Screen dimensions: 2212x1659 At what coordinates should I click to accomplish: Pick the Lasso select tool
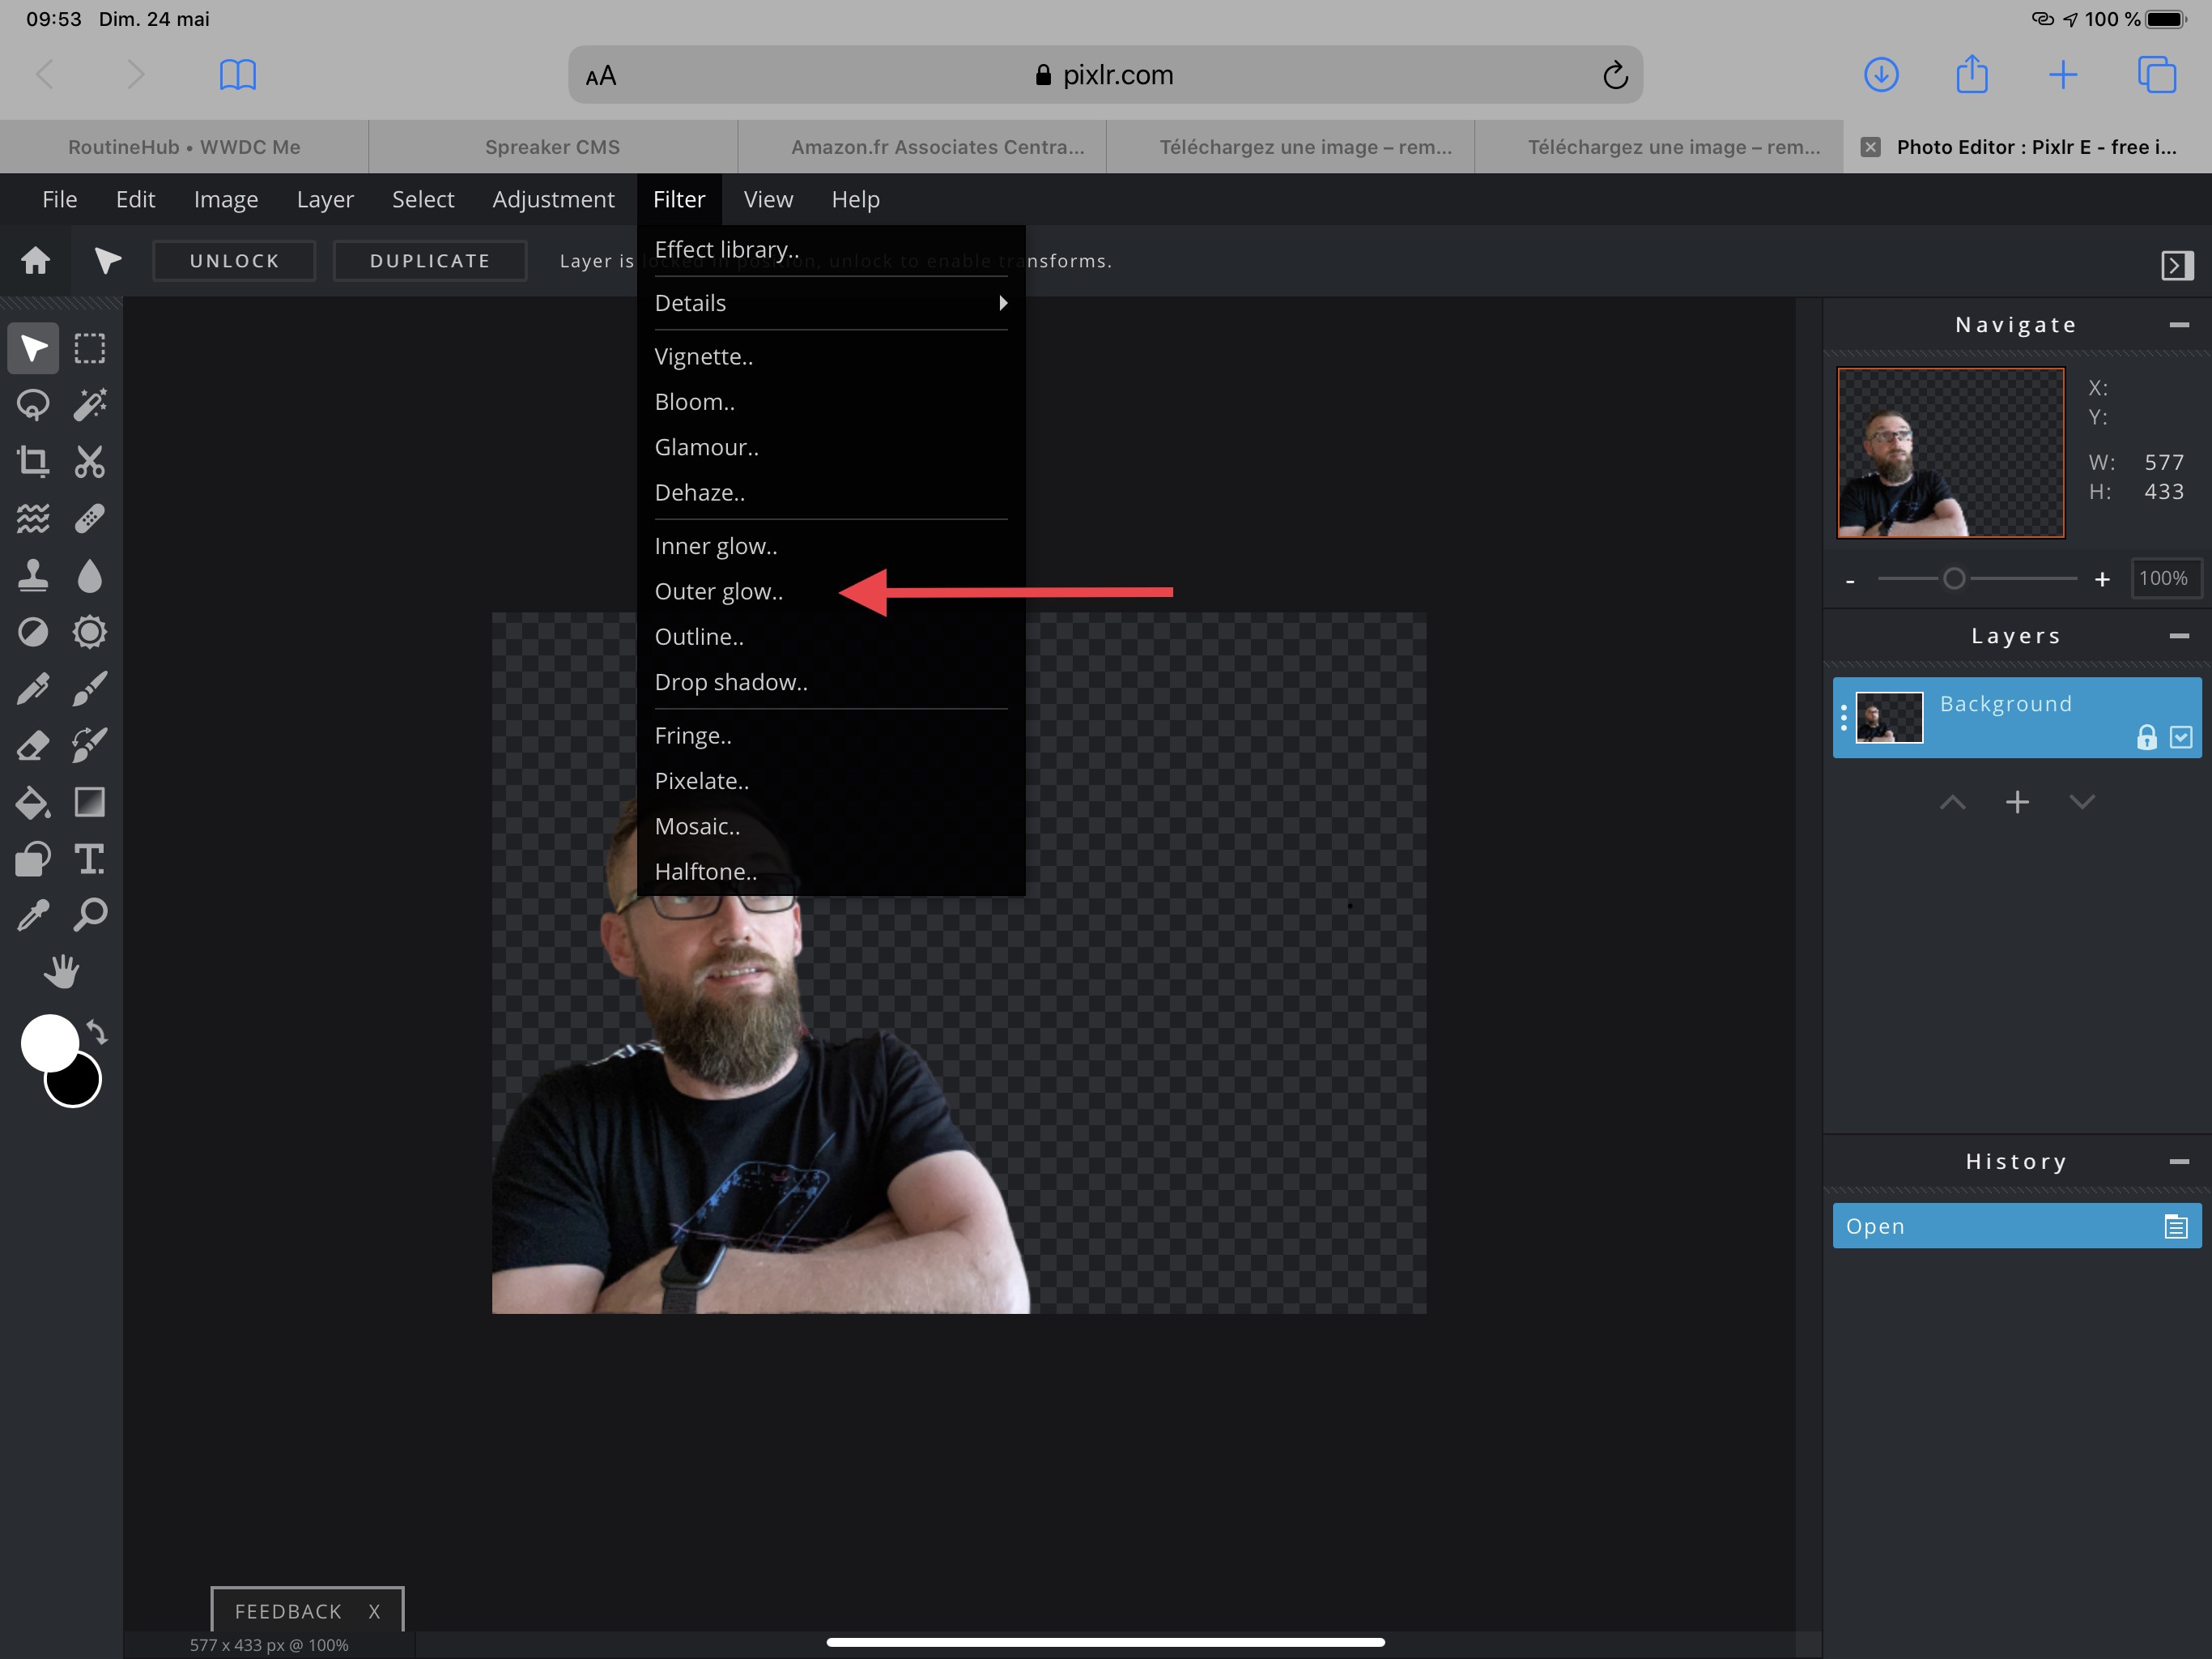pyautogui.click(x=33, y=405)
